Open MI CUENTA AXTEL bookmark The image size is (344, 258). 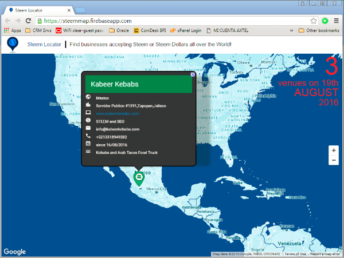pyautogui.click(x=228, y=30)
